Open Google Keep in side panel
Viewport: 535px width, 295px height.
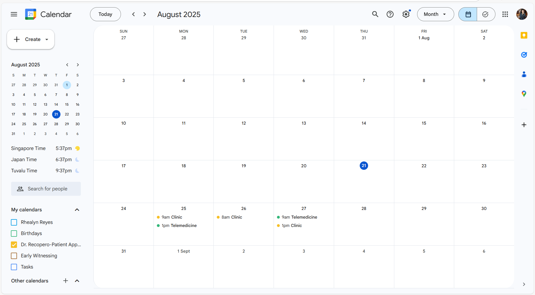[524, 35]
